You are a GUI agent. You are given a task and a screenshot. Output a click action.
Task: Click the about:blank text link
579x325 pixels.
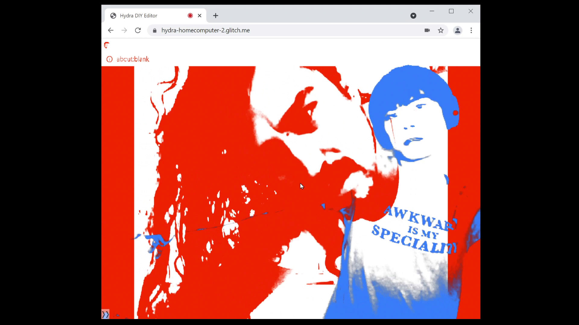point(133,59)
